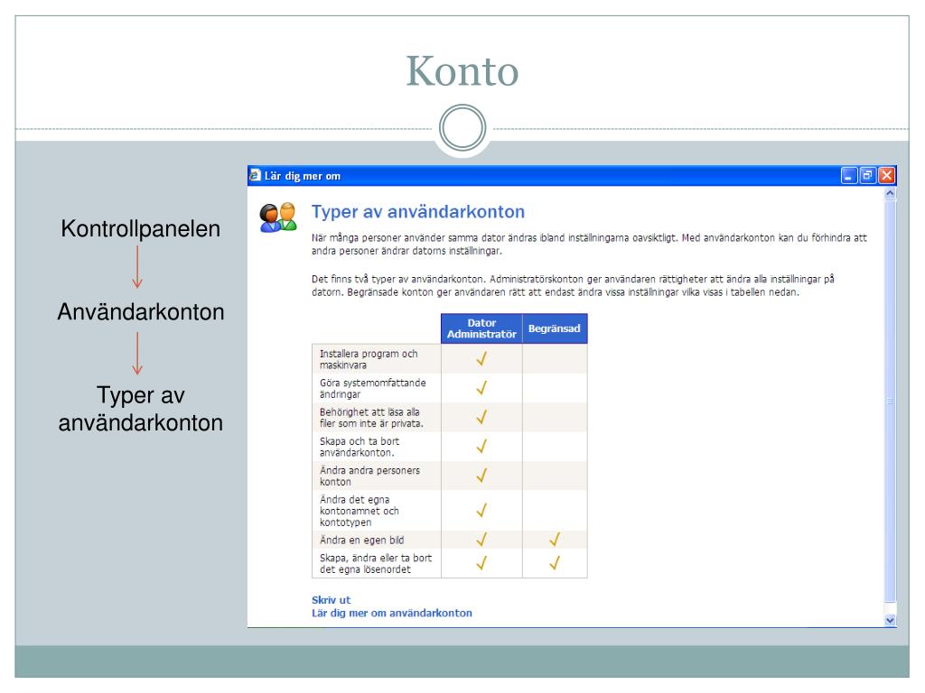Open the Skriv ut link

(x=331, y=600)
